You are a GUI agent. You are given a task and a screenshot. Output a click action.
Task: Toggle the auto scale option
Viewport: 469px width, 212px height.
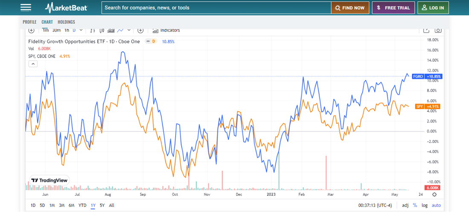click(x=436, y=205)
